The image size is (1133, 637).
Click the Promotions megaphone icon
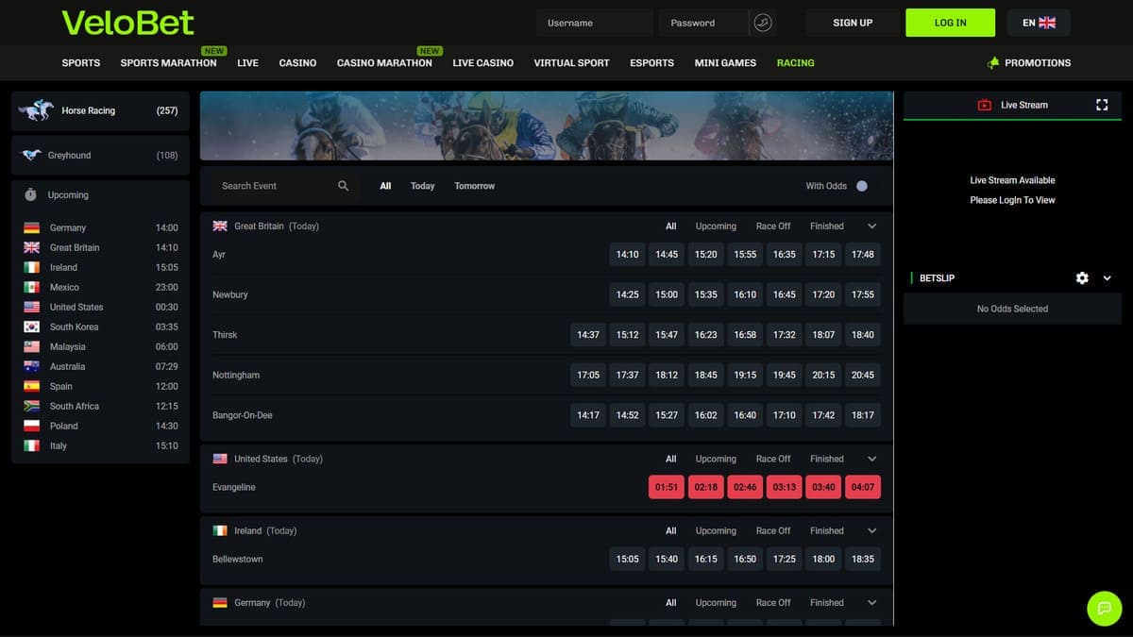pos(993,63)
